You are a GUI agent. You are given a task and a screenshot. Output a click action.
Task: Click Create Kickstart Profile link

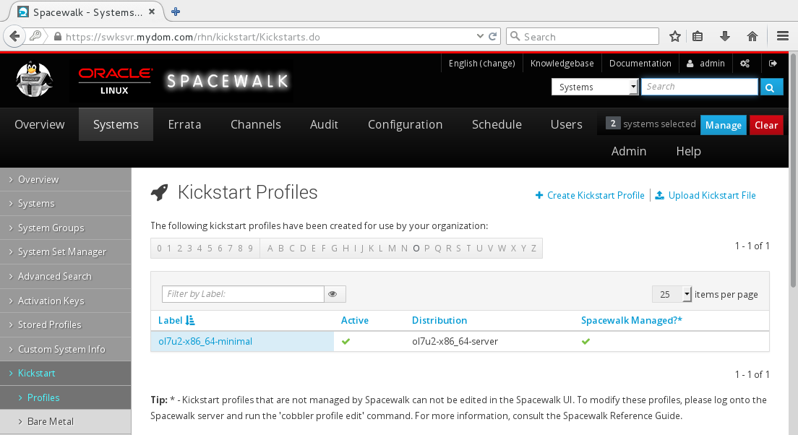590,195
